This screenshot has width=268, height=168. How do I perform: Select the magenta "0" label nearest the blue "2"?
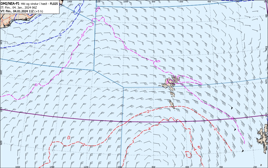point(83,35)
